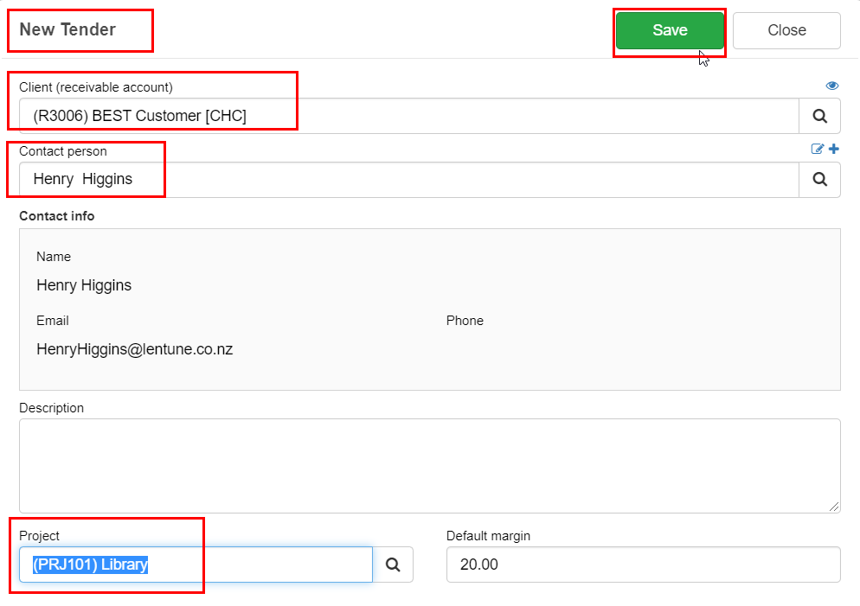This screenshot has height=606, width=860.
Task: Search contact persons using magnifier icon
Action: coord(819,179)
